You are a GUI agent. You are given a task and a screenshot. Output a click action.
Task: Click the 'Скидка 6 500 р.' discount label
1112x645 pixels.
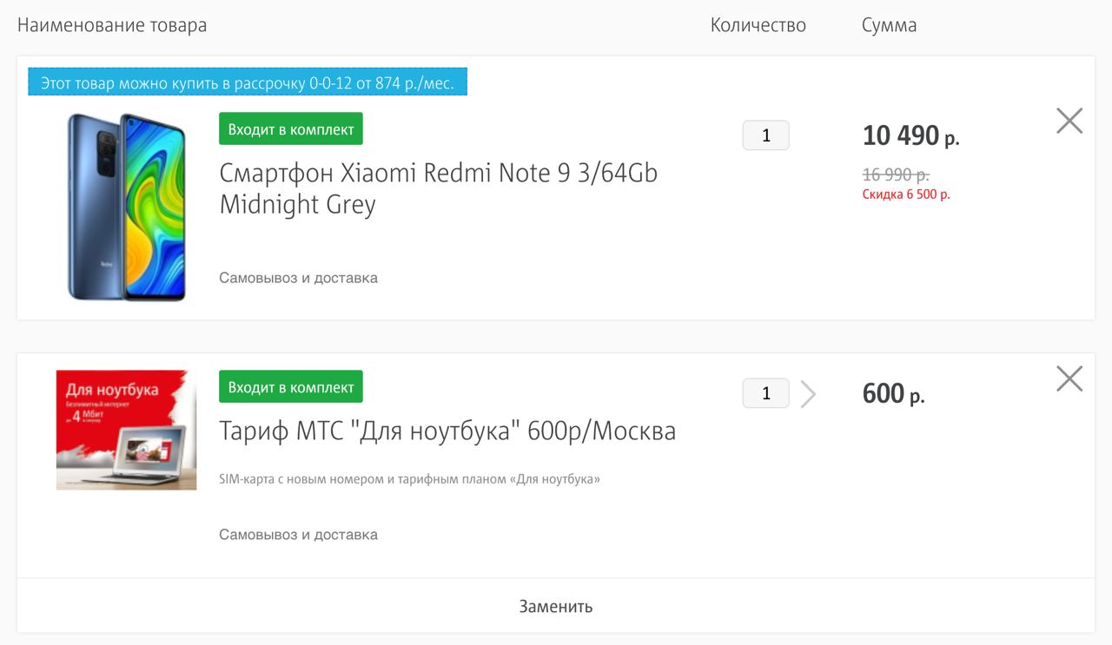(x=906, y=194)
